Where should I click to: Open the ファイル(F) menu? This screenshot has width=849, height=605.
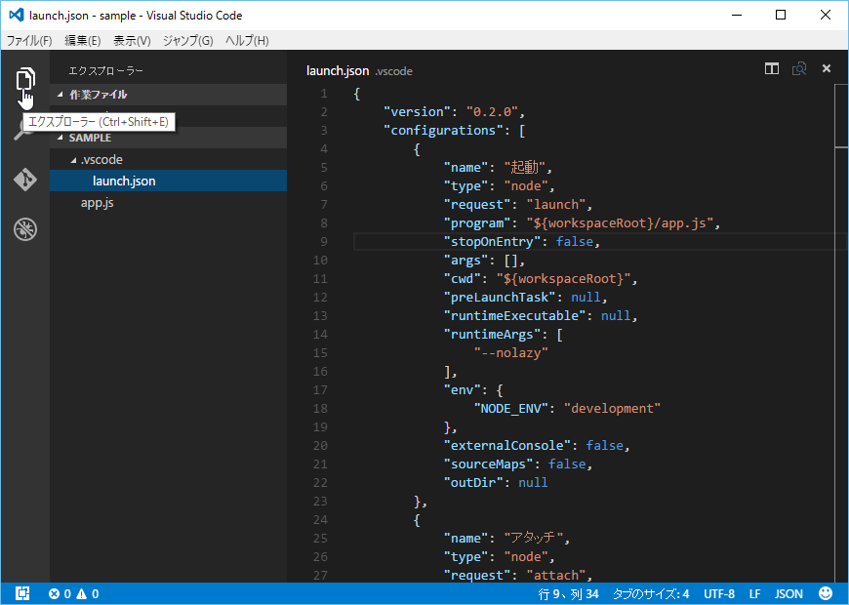(29, 40)
